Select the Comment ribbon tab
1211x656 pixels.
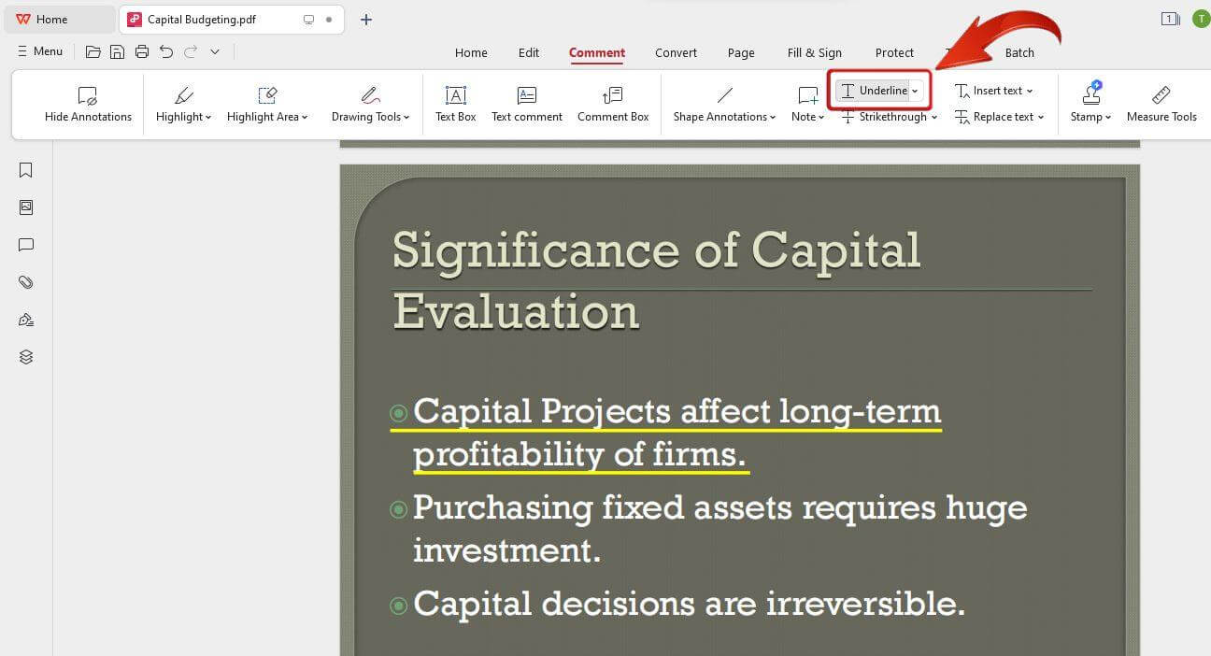point(597,53)
